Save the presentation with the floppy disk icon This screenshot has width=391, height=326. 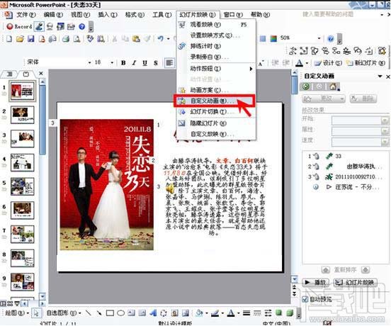click(30, 39)
